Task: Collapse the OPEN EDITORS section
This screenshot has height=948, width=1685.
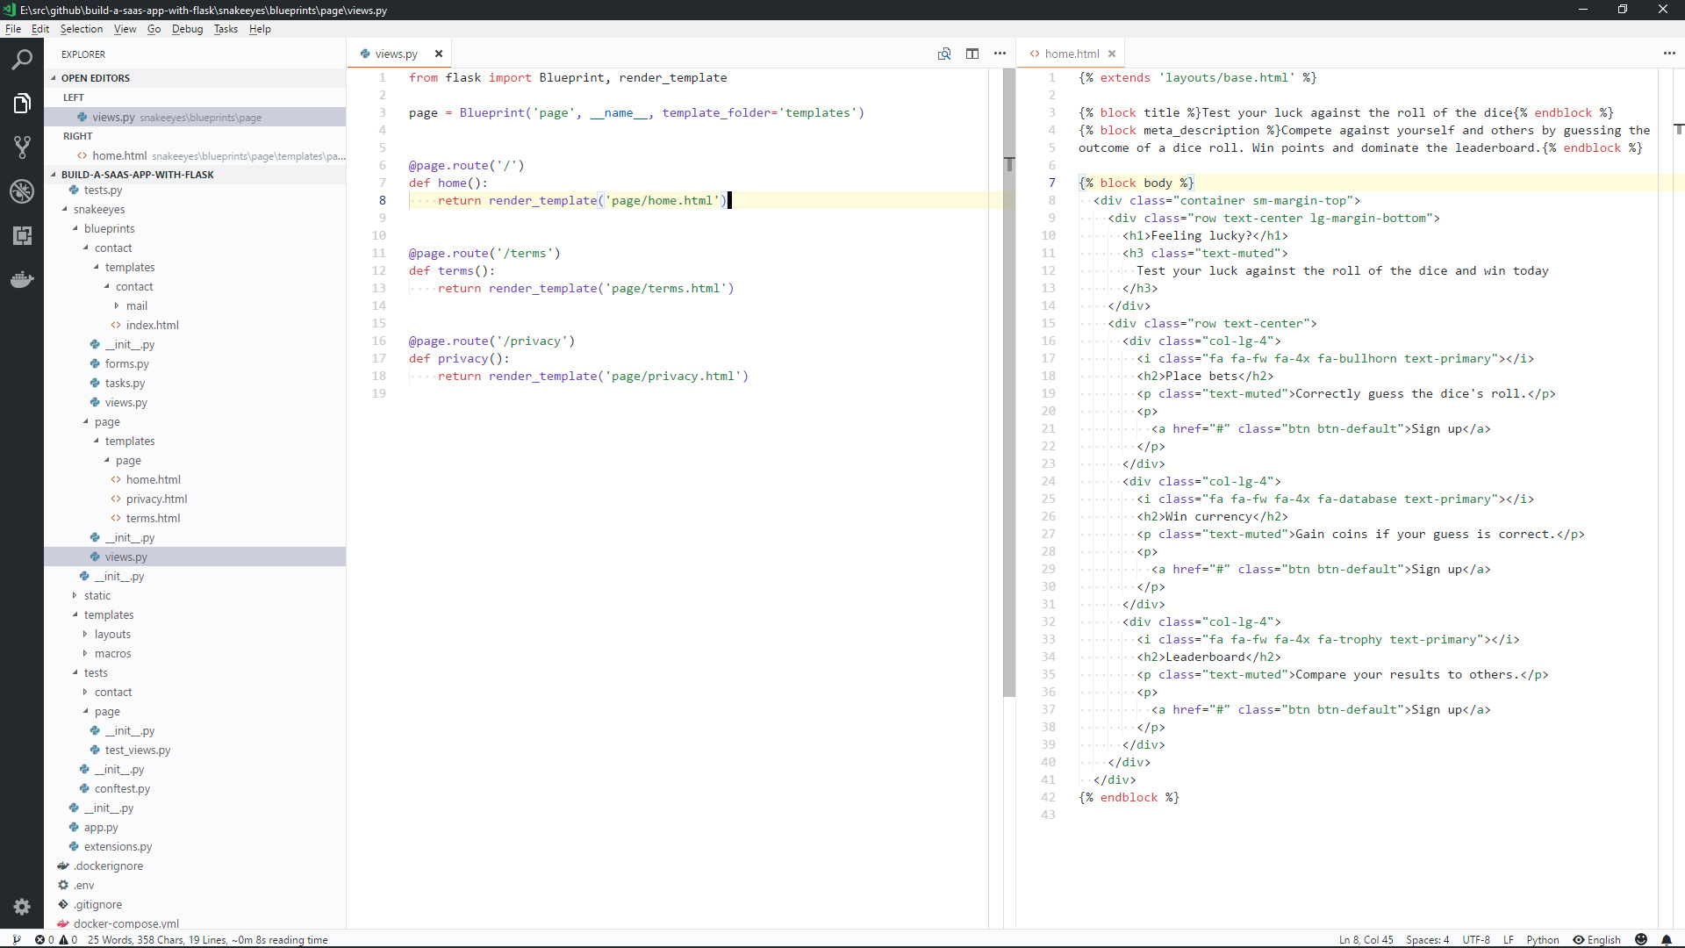Action: click(x=95, y=78)
